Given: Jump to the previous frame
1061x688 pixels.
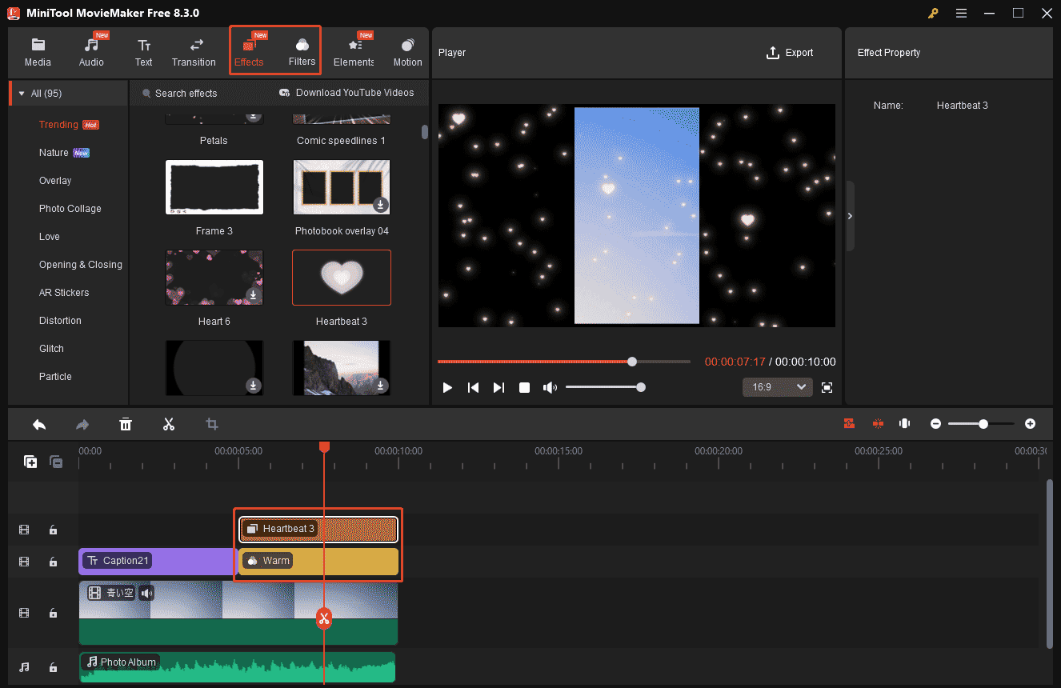Looking at the screenshot, I should click(x=473, y=387).
